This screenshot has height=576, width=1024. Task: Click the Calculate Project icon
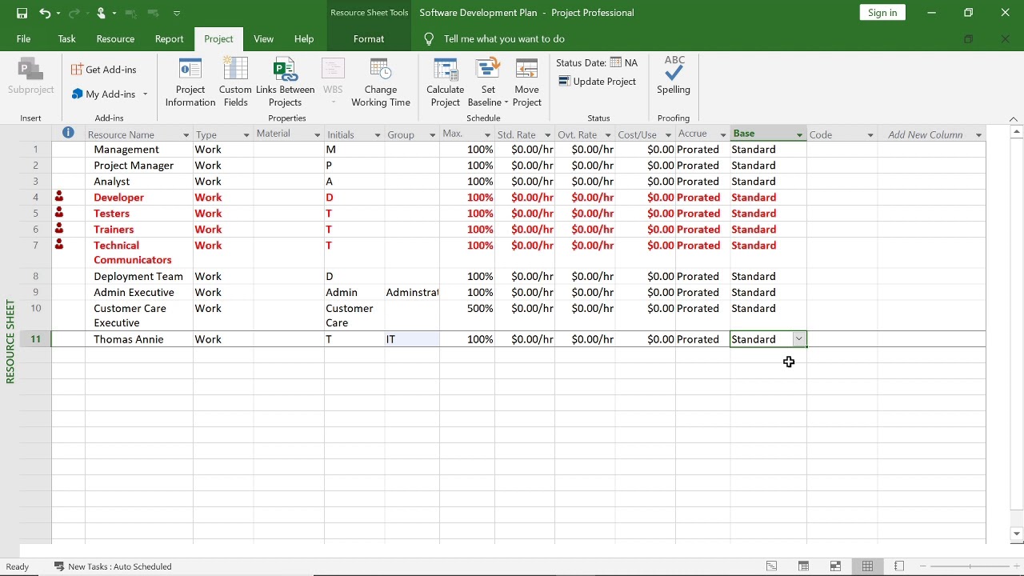pyautogui.click(x=445, y=70)
